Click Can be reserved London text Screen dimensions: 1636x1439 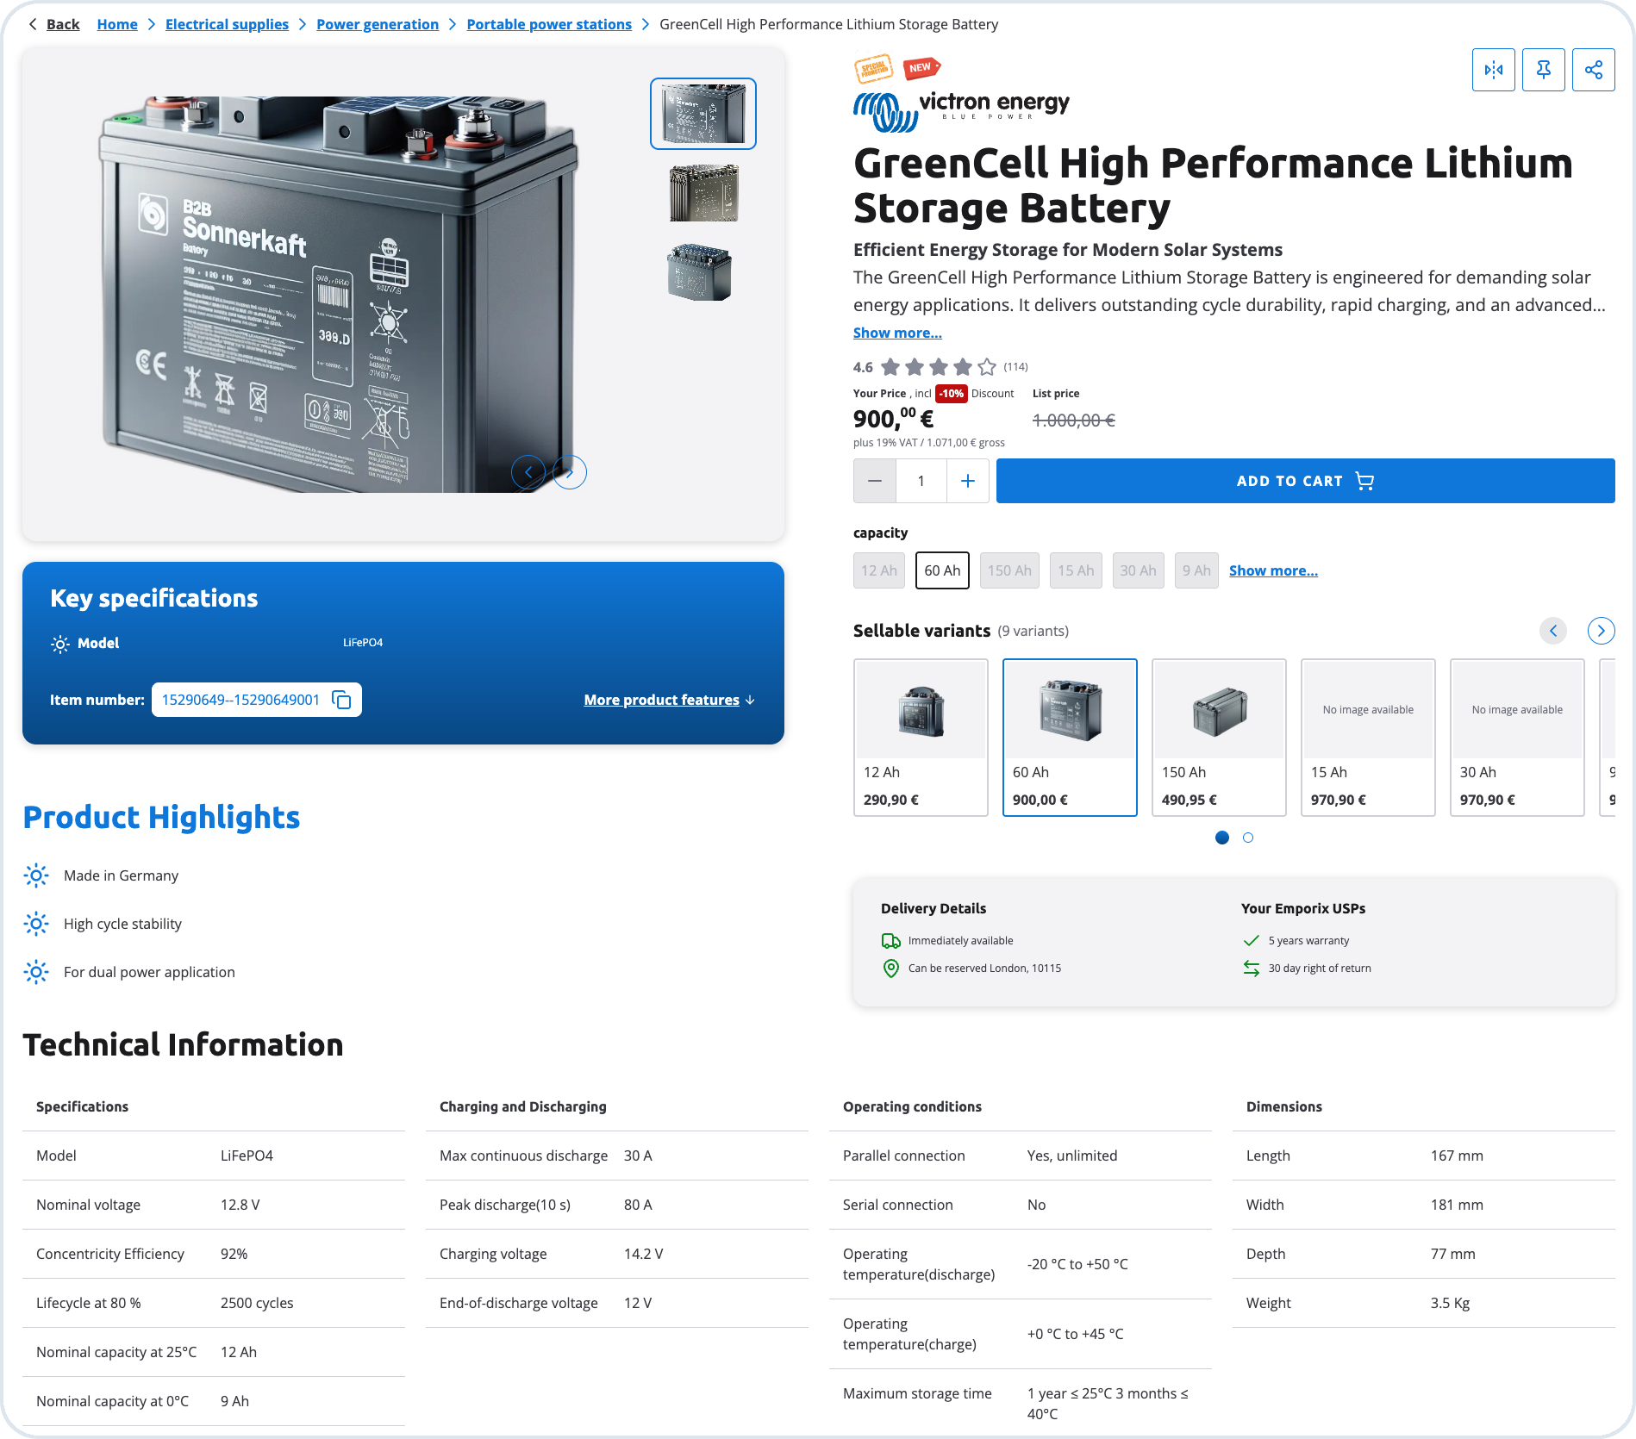tap(984, 969)
